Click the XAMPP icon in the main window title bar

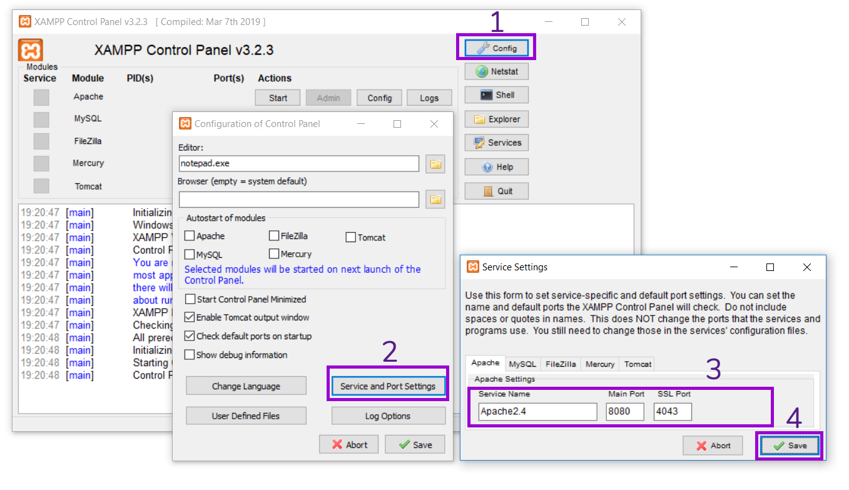25,22
